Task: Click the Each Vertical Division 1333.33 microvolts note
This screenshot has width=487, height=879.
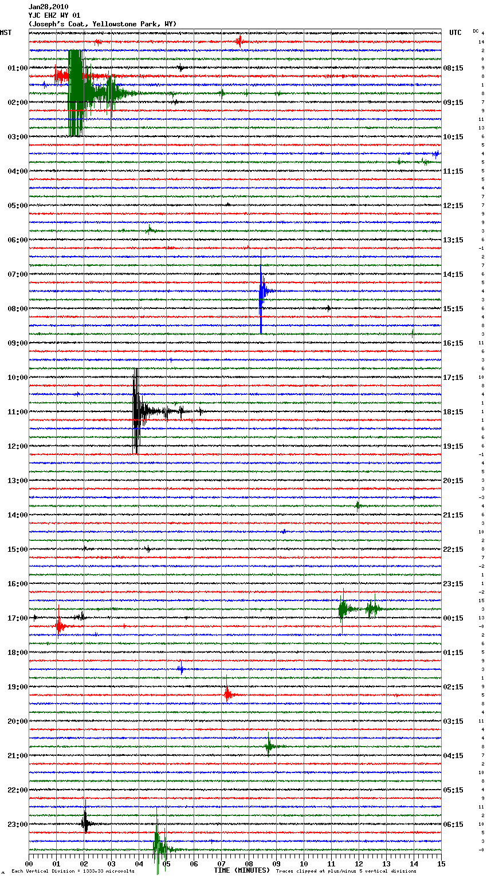Action: pos(73,871)
